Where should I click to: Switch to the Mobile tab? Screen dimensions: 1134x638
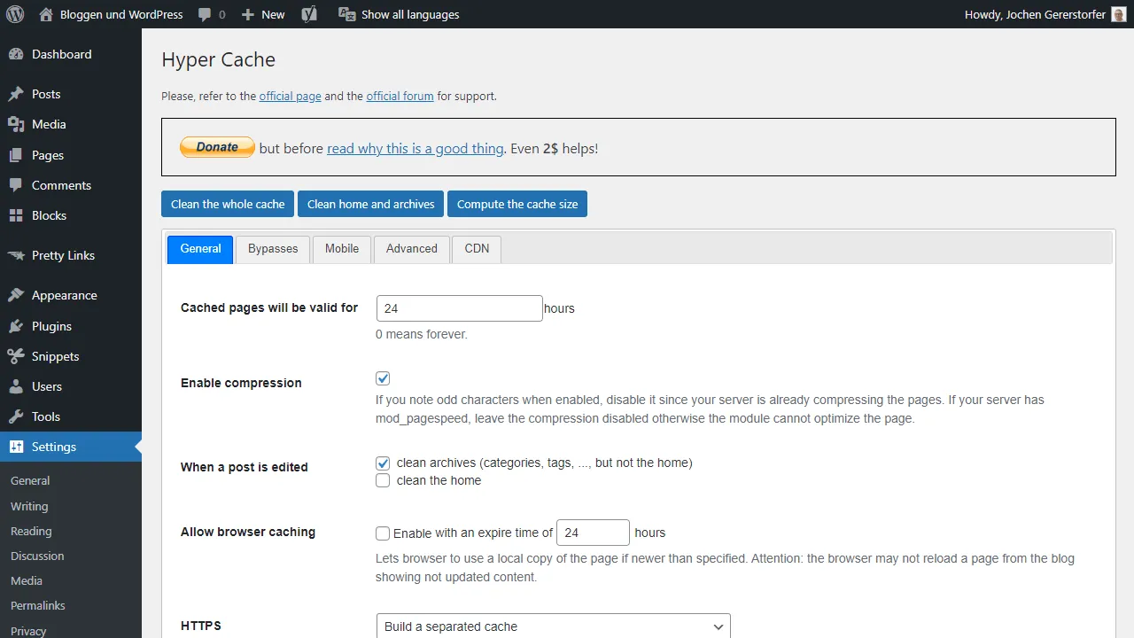click(x=342, y=249)
